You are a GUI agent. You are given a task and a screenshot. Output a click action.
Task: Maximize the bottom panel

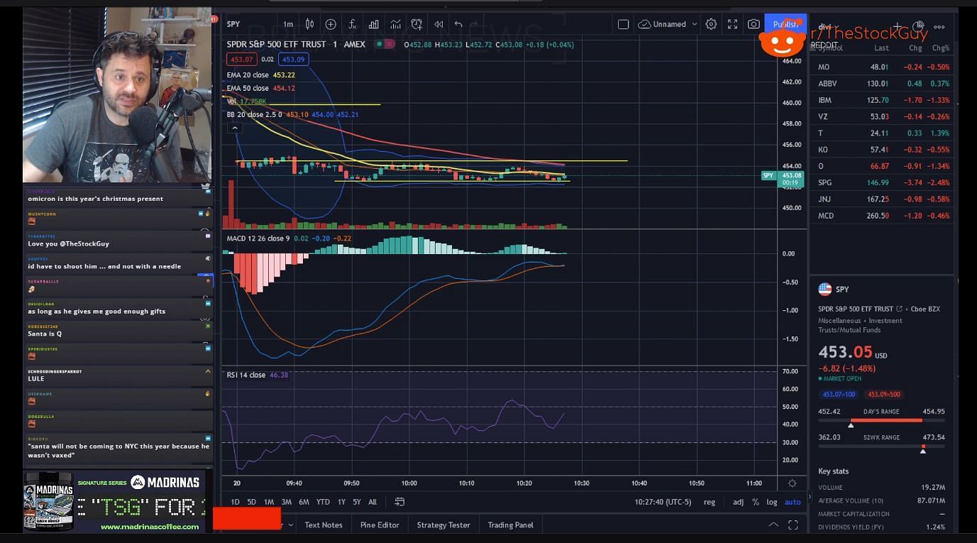tap(793, 525)
